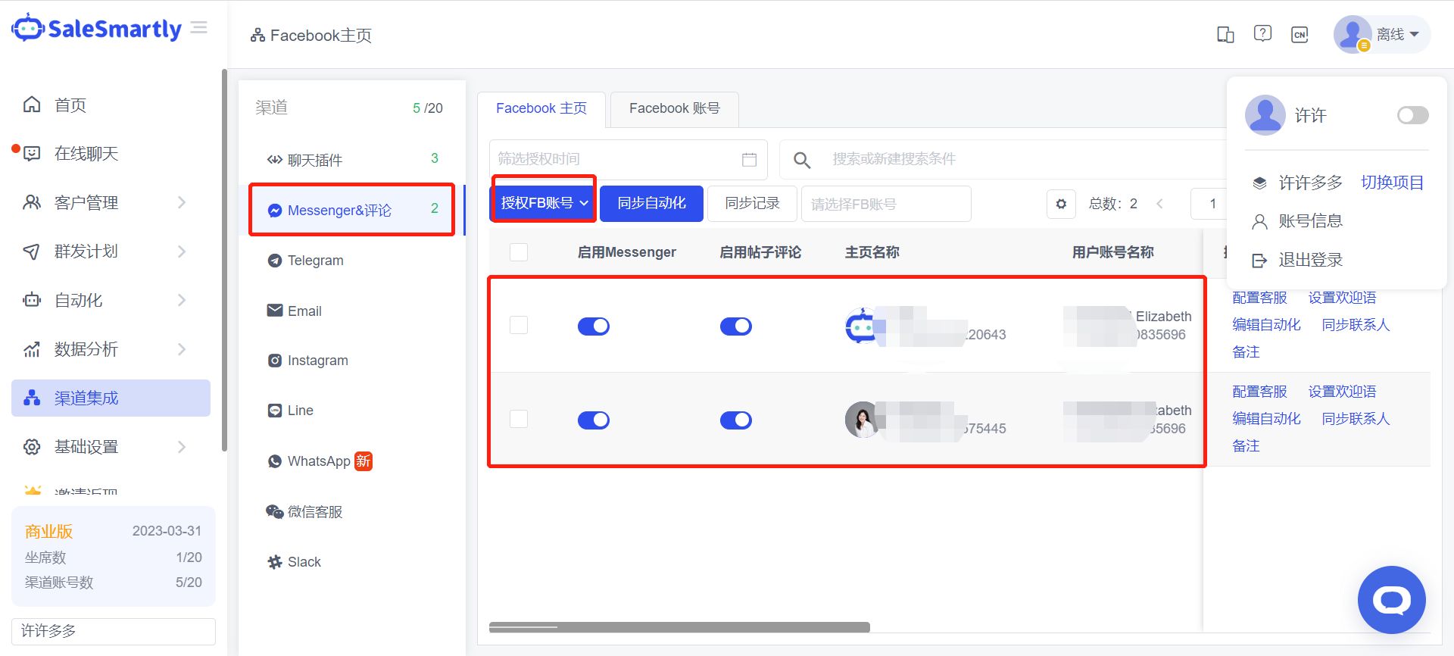Open the 请选择FB账号 dropdown
This screenshot has height=656, width=1454.
tap(886, 204)
